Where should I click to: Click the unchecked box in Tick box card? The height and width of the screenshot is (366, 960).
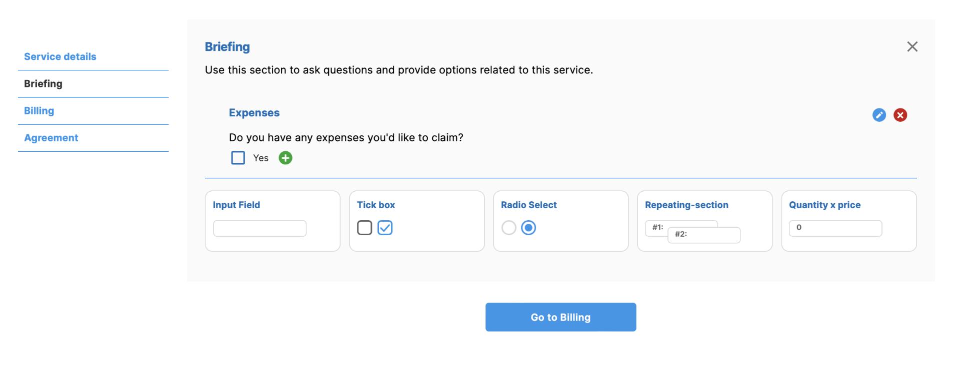click(x=364, y=228)
